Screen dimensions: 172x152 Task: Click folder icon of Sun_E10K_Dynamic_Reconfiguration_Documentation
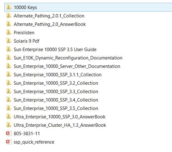click(x=8, y=58)
